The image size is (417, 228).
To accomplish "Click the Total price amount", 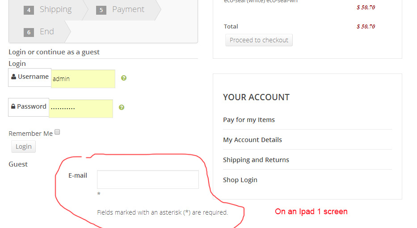I will click(x=366, y=26).
